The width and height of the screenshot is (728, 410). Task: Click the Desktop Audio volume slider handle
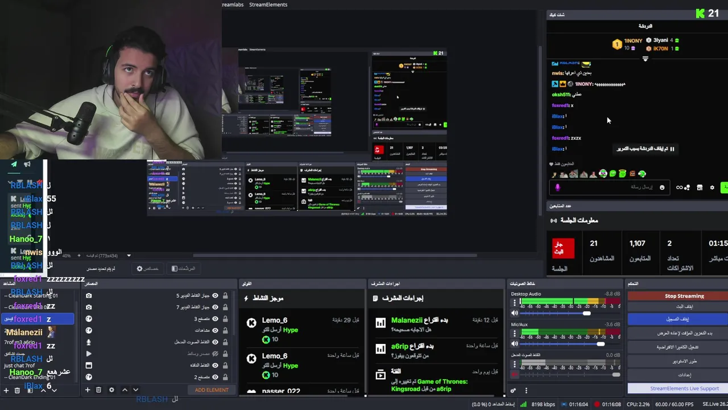(586, 313)
